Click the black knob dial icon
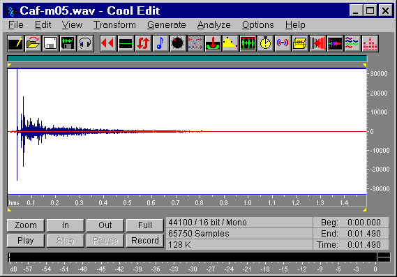This screenshot has height=277, width=397. click(x=178, y=43)
